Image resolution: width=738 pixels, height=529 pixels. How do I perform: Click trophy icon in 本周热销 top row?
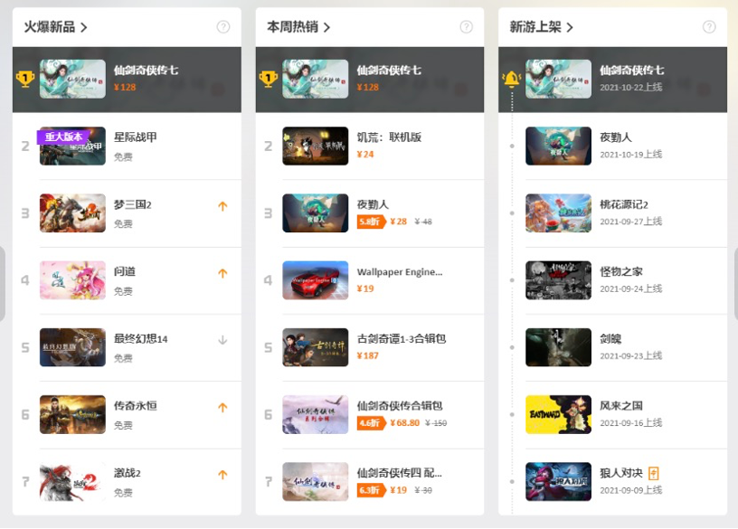pos(269,79)
